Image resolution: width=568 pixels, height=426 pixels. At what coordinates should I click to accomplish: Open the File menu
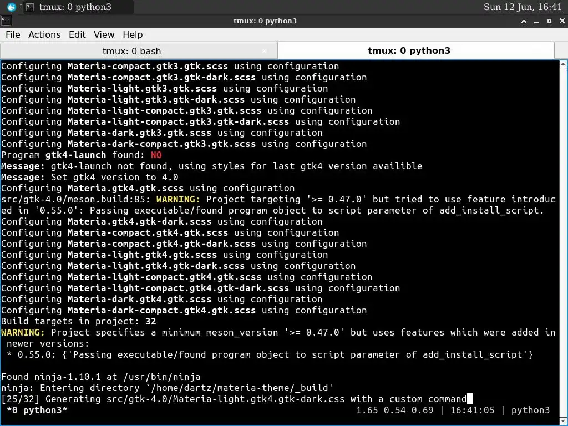point(13,35)
